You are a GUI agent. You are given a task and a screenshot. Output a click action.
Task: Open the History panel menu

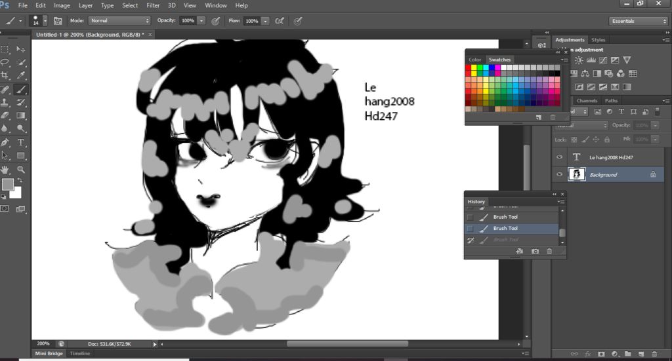click(x=562, y=201)
